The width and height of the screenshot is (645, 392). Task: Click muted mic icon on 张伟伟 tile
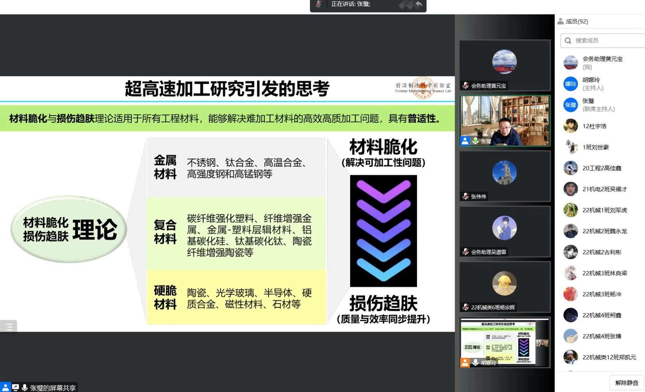coord(466,196)
